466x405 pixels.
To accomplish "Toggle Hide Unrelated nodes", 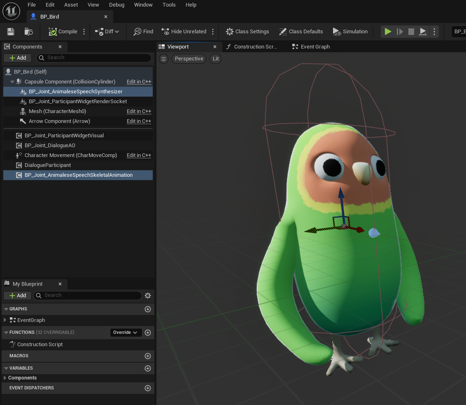I will 184,32.
